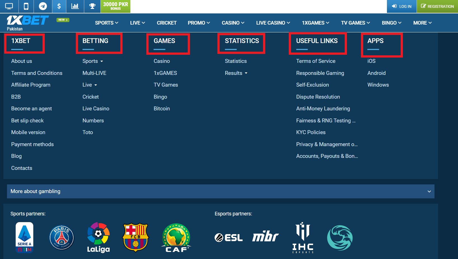Open the Terms of Service link
458x259 pixels.
(316, 61)
